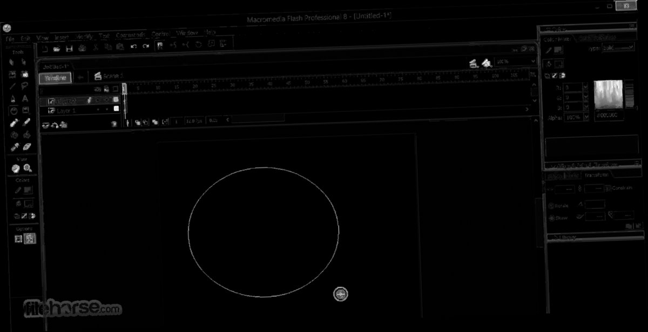This screenshot has width=648, height=332.
Task: Select the Pen tool
Action: (13, 99)
